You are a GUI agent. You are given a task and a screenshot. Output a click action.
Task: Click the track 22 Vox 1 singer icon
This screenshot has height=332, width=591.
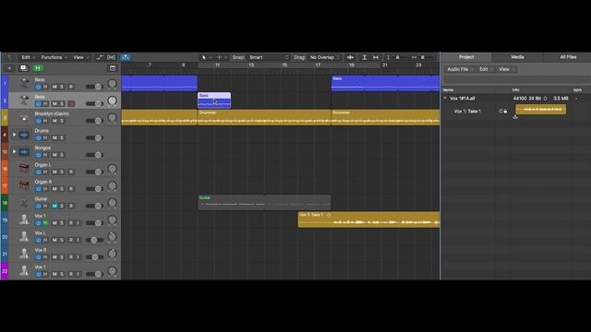tap(24, 270)
